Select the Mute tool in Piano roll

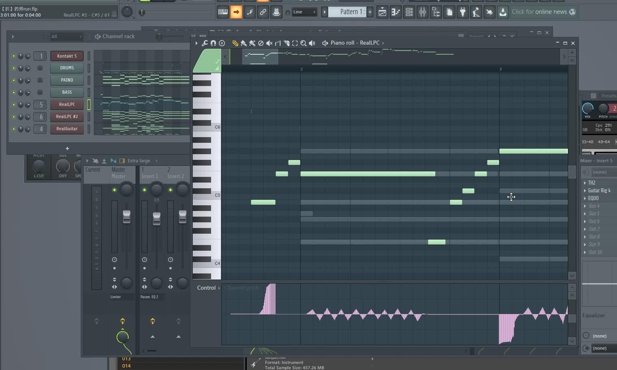(x=269, y=43)
